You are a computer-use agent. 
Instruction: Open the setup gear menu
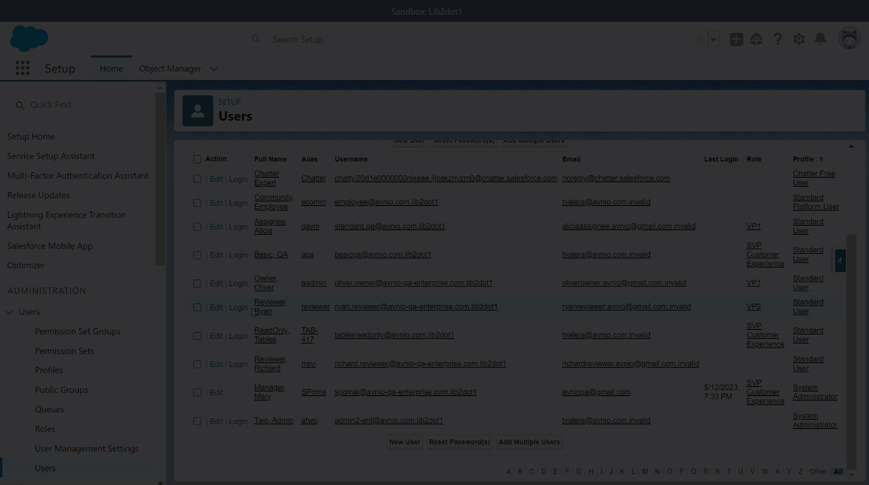[x=799, y=39]
